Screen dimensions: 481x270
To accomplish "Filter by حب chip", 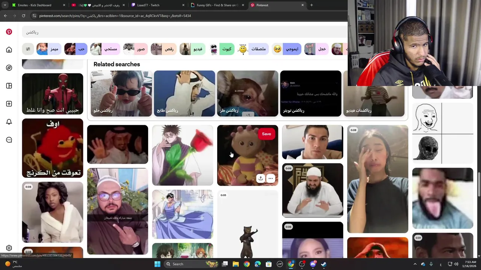I will (x=76, y=49).
